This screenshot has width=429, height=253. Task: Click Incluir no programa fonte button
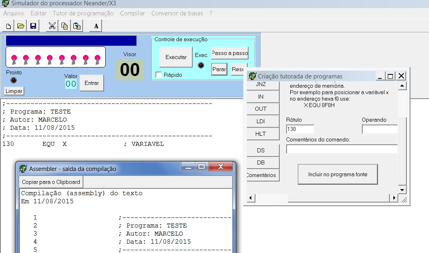pyautogui.click(x=338, y=174)
